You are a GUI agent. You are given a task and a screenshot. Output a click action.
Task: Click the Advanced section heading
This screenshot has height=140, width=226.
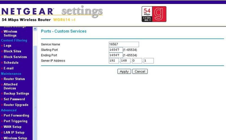(9, 110)
